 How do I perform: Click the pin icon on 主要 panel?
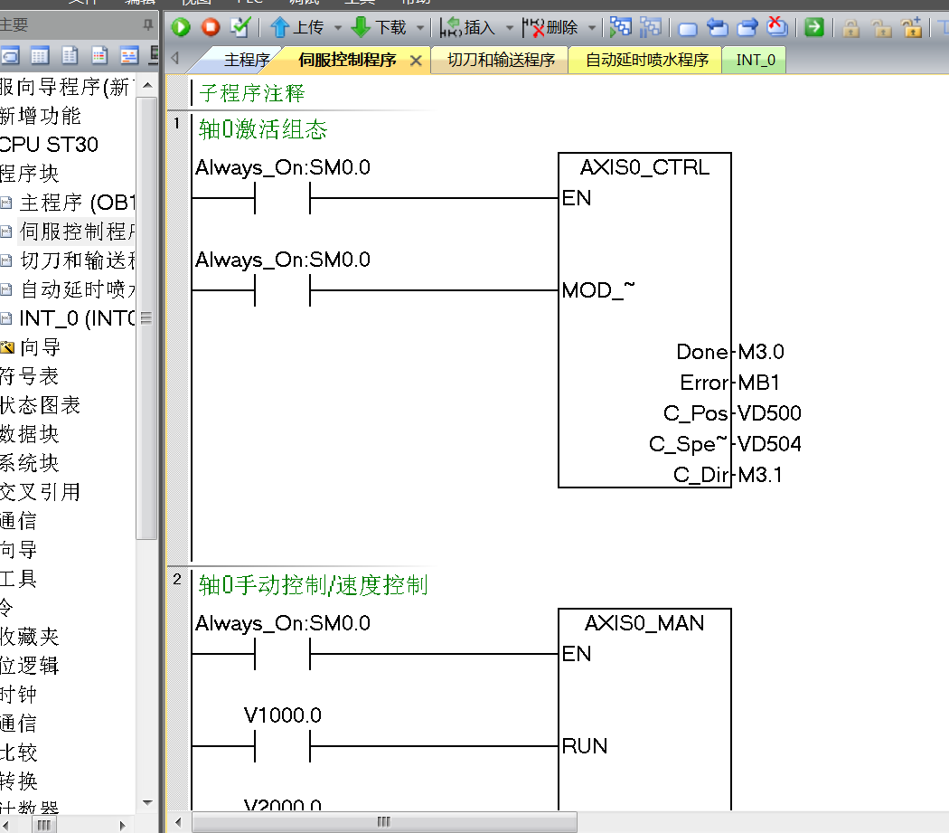click(x=148, y=24)
